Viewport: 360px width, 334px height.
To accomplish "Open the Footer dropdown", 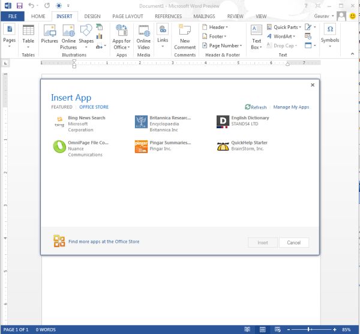I will (x=214, y=36).
